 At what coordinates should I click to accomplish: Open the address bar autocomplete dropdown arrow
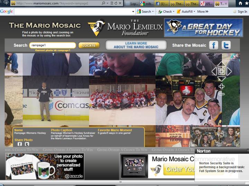108,3
